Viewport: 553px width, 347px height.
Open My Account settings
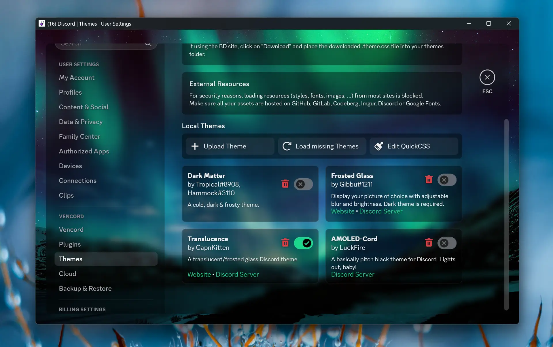pos(106,78)
